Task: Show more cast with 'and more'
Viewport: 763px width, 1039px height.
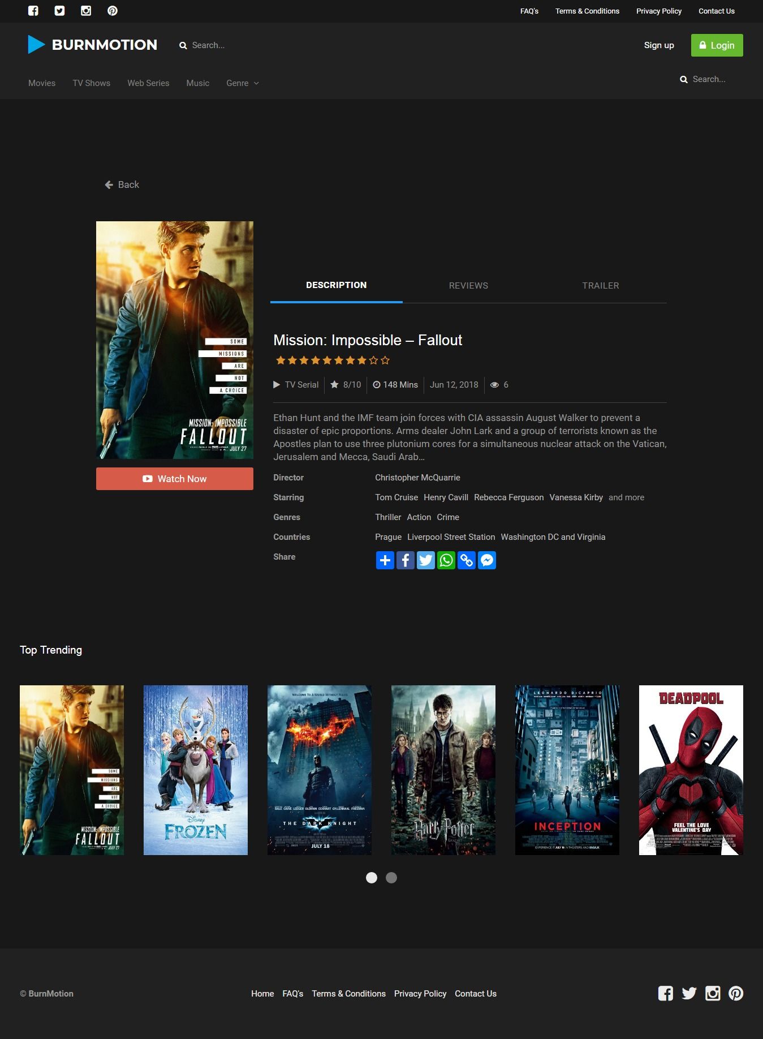Action: click(x=626, y=497)
